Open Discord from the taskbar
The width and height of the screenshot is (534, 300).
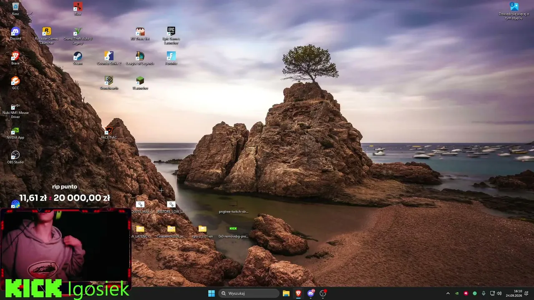click(311, 293)
